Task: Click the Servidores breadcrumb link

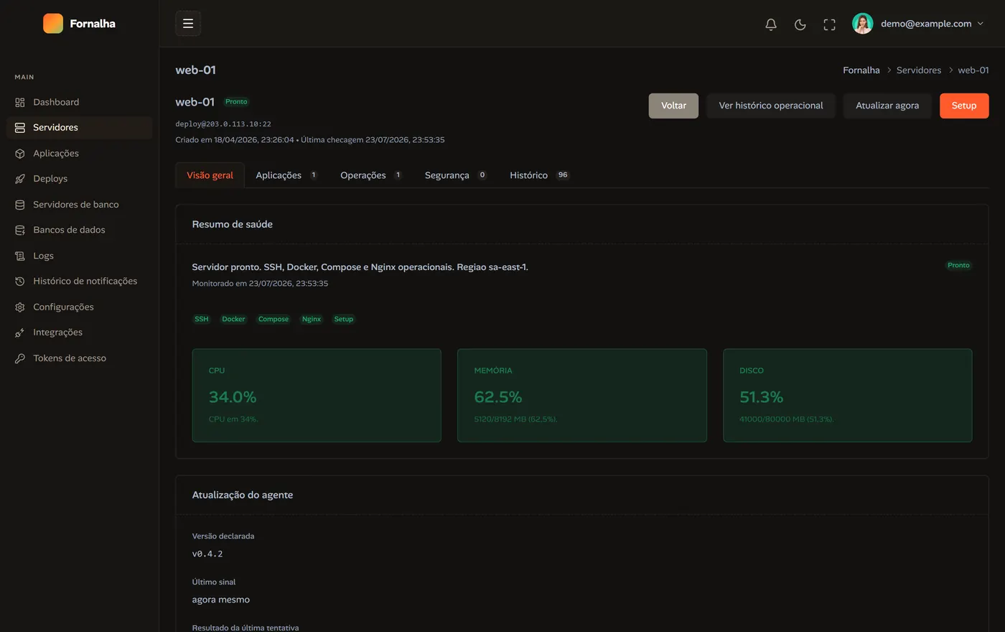Action: tap(919, 70)
